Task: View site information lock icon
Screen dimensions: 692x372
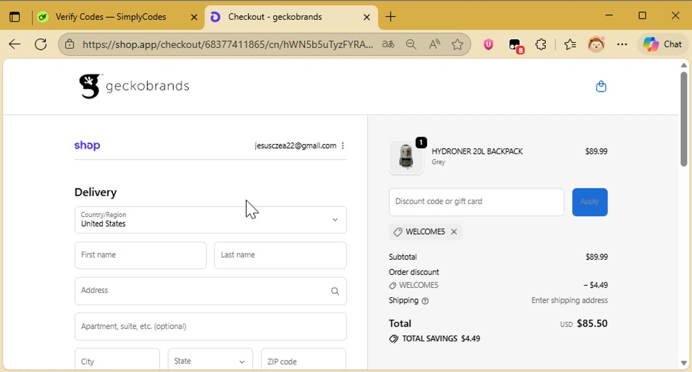Action: [x=70, y=44]
